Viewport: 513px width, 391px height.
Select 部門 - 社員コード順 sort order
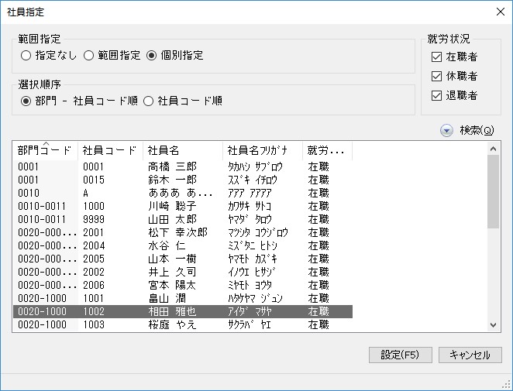(26, 101)
